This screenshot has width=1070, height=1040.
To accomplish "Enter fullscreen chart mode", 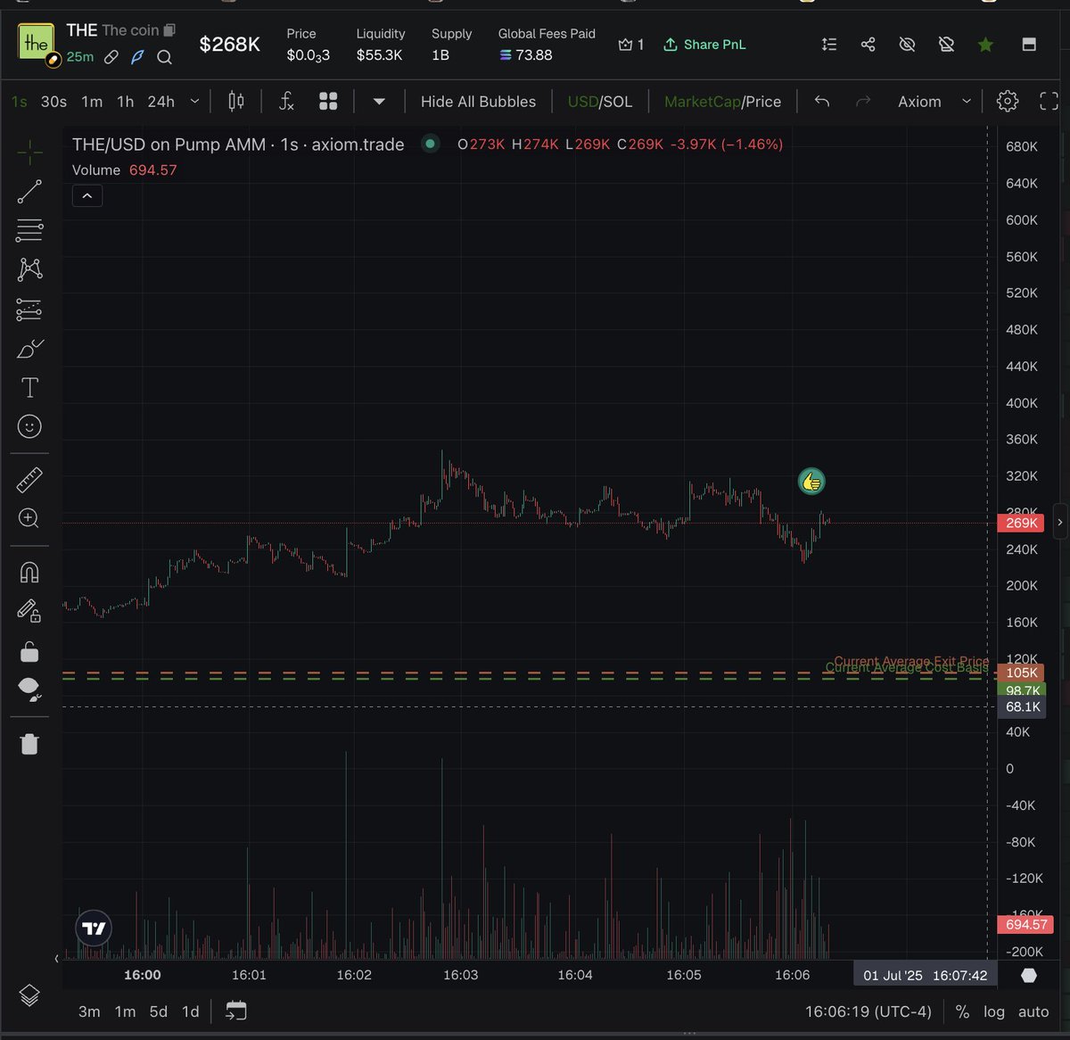I will [1049, 102].
